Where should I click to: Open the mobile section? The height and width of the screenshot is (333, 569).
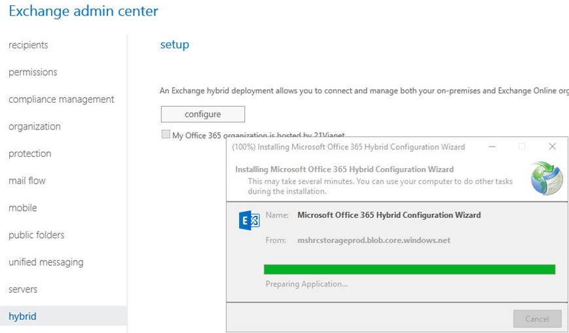coord(23,208)
